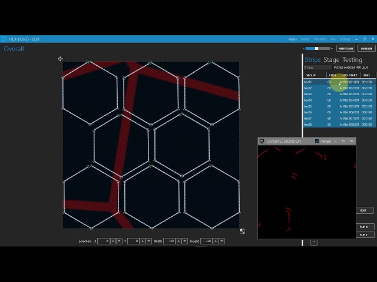Decrease the Selection Y value
The height and width of the screenshot is (282, 377).
tap(149, 241)
